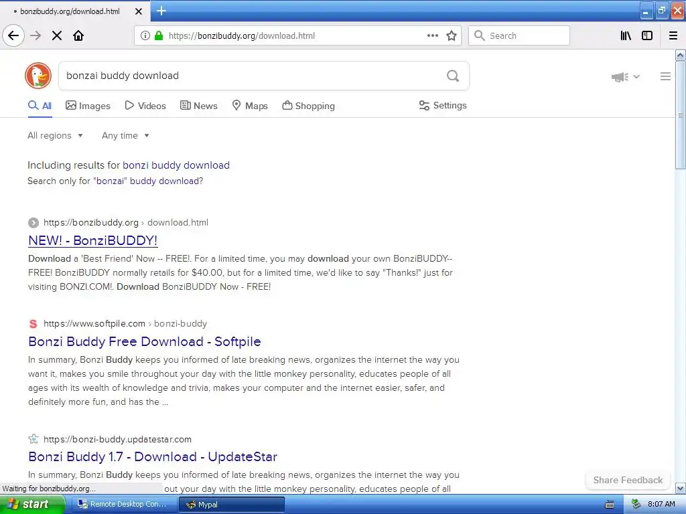The height and width of the screenshot is (514, 686).
Task: Close the bonzibuddy.org tab
Action: [x=139, y=11]
